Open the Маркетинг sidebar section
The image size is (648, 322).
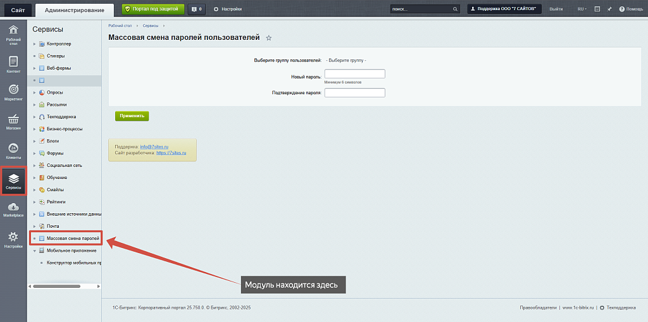pyautogui.click(x=13, y=92)
